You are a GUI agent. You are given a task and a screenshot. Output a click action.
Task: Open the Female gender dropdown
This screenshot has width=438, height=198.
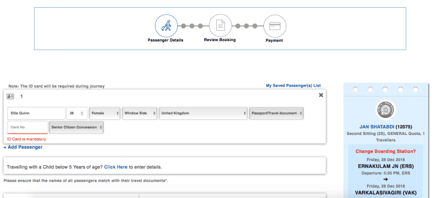pos(105,114)
